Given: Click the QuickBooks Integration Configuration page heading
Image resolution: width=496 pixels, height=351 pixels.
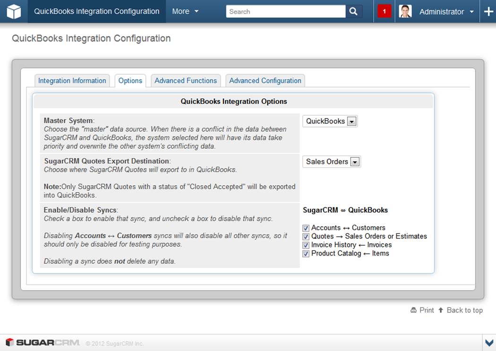Looking at the screenshot, I should (x=91, y=38).
